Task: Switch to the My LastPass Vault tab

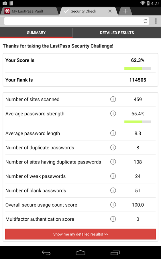Action: coord(28,11)
